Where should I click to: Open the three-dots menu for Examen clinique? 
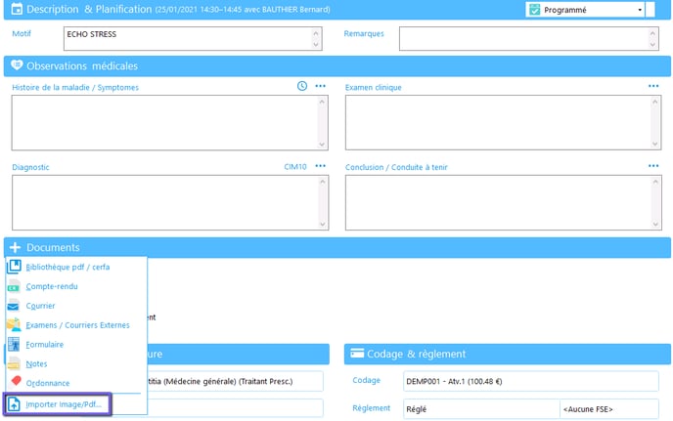point(653,86)
